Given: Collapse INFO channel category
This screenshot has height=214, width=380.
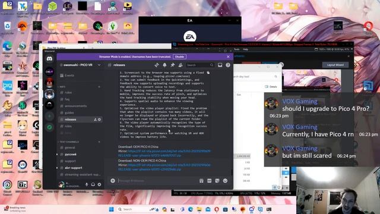Looking at the screenshot, I should point(62,87).
